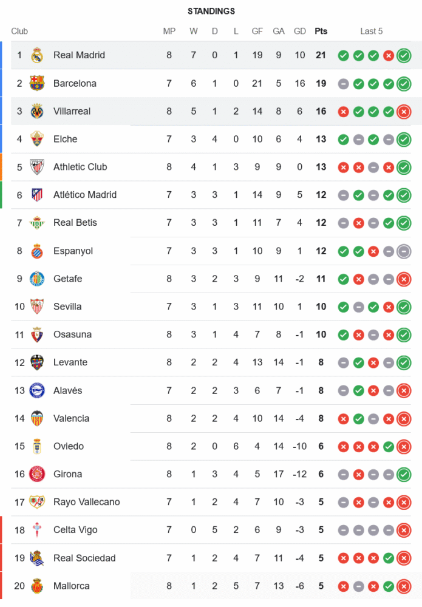The width and height of the screenshot is (422, 607).
Task: Click the Villarreal club crest
Action: point(37,111)
